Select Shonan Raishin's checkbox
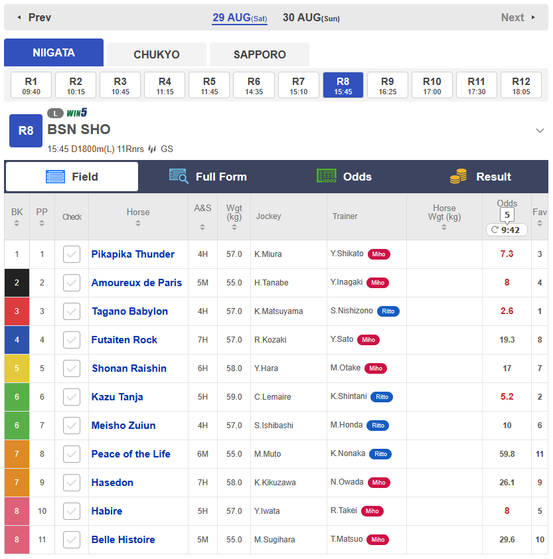 (x=72, y=368)
